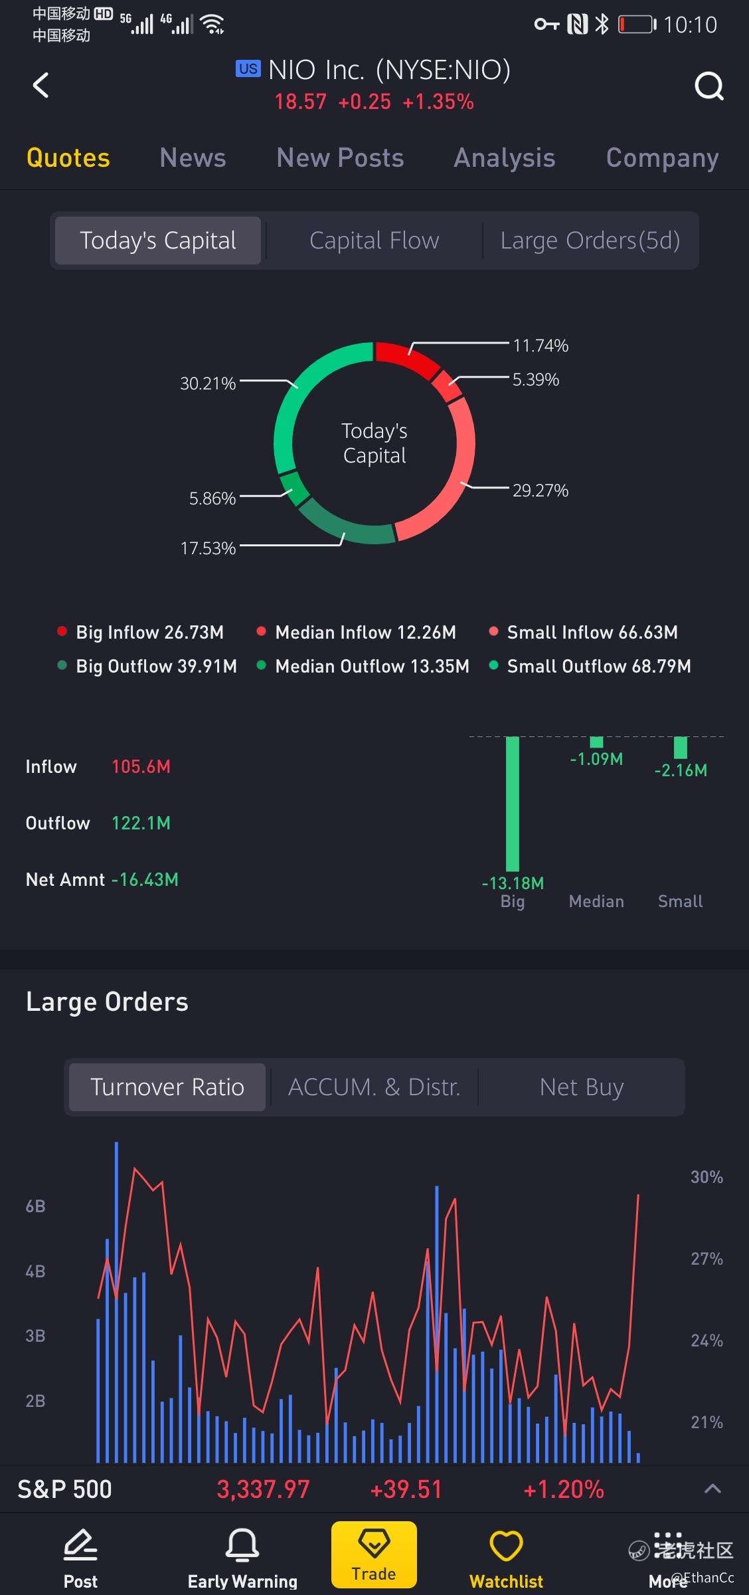Open Watchlist heart icon
This screenshot has height=1595, width=749.
507,1545
